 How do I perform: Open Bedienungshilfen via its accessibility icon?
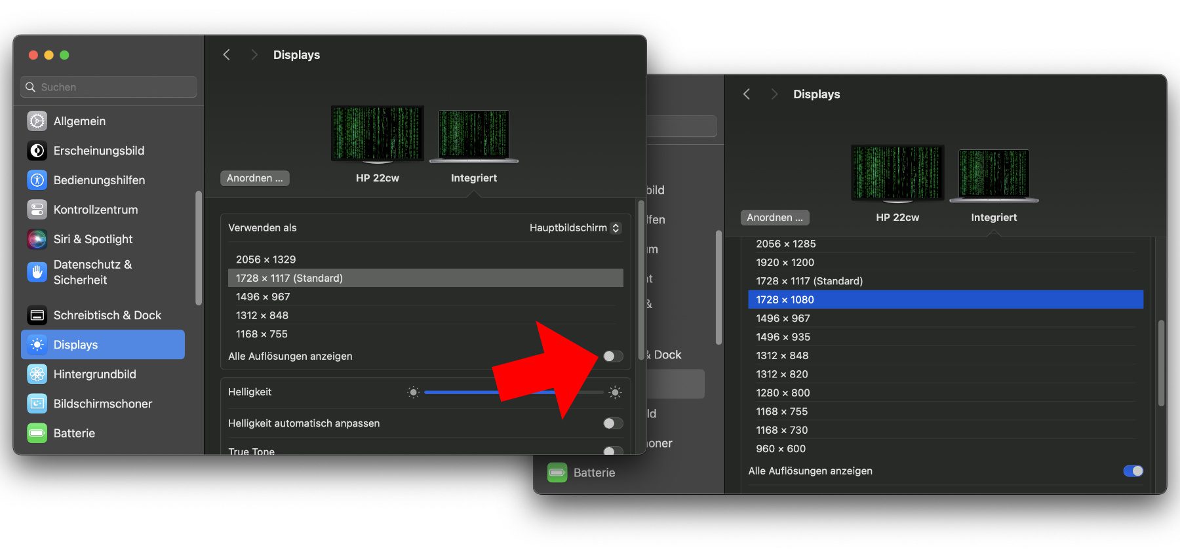tap(37, 180)
